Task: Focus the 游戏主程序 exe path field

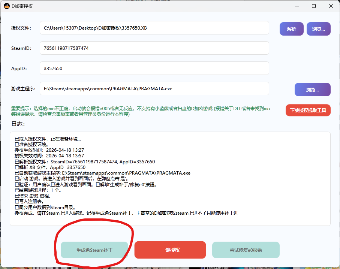Action: pos(154,88)
